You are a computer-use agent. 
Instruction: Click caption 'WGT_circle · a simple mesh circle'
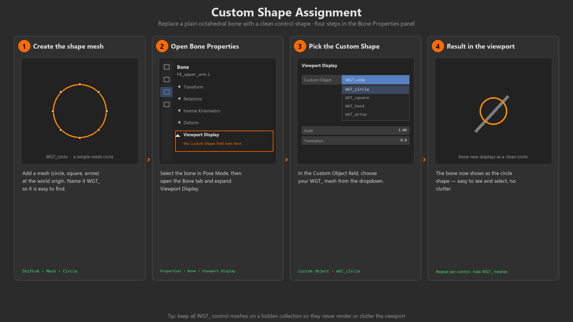tap(80, 157)
